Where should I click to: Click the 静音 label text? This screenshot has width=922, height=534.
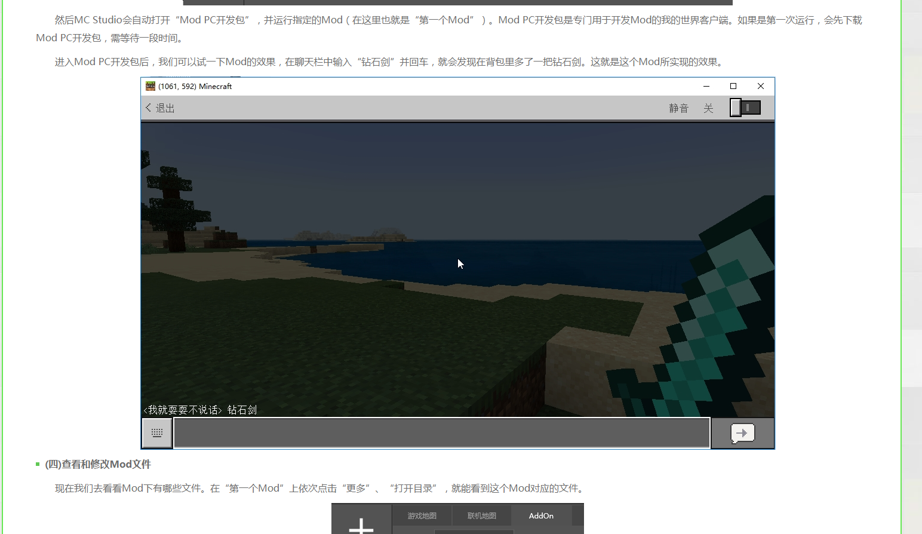[679, 108]
